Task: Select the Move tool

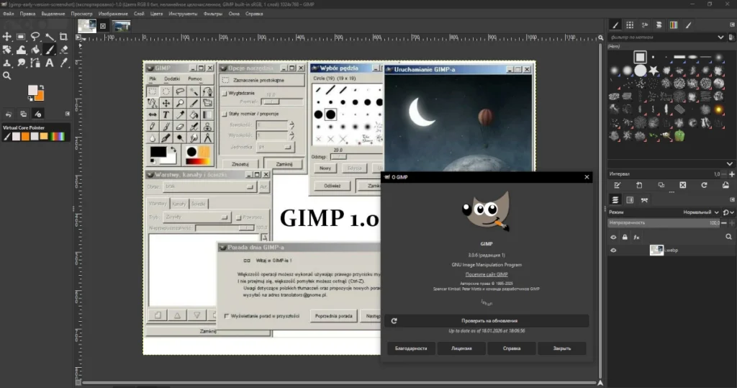Action: tap(7, 37)
